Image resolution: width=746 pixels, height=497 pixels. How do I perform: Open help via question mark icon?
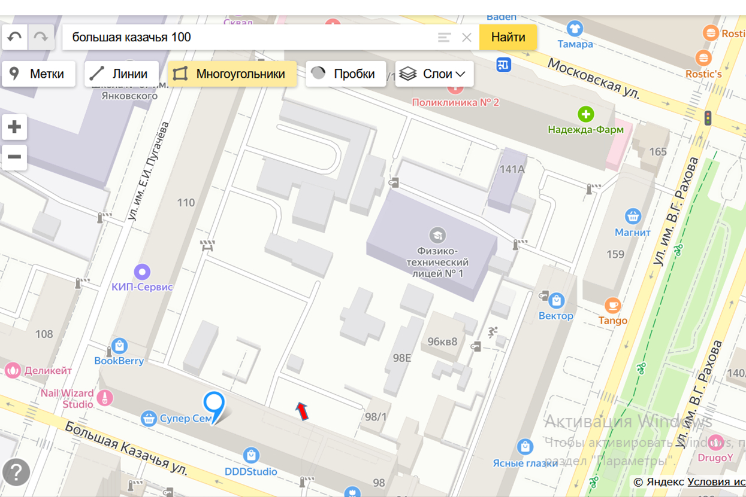16,472
